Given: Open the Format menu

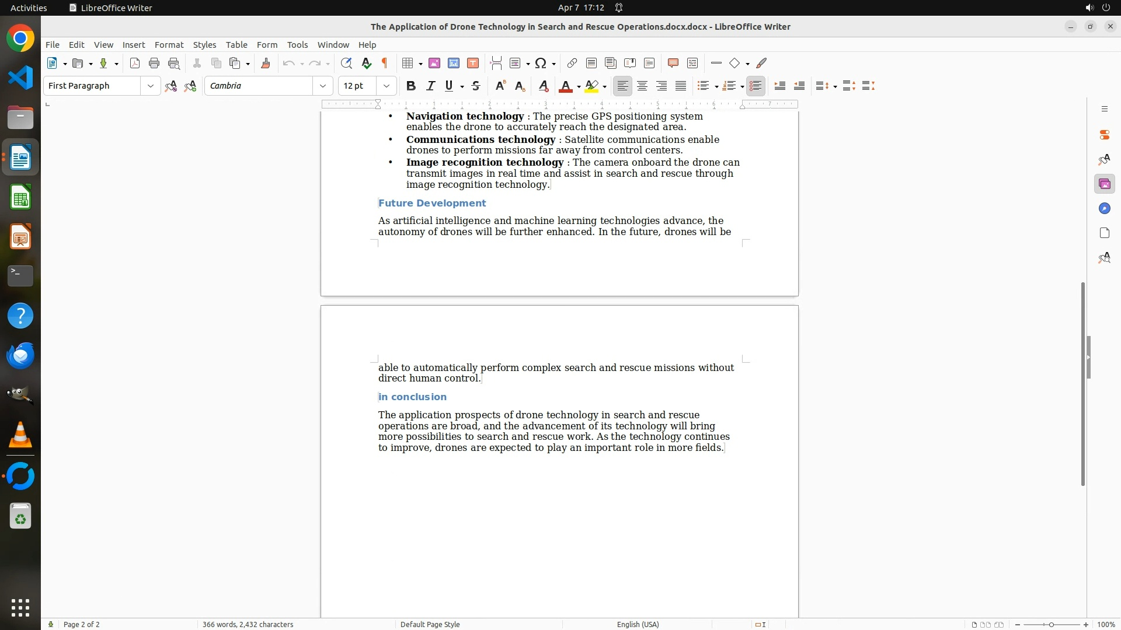Looking at the screenshot, I should tap(169, 45).
